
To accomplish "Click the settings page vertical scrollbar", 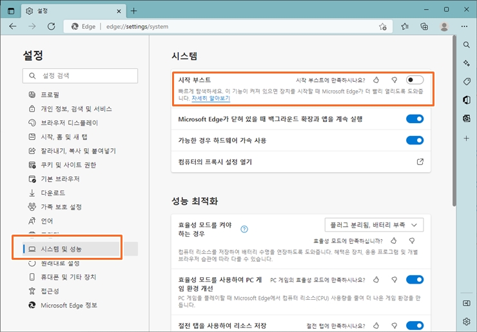I will click(454, 122).
